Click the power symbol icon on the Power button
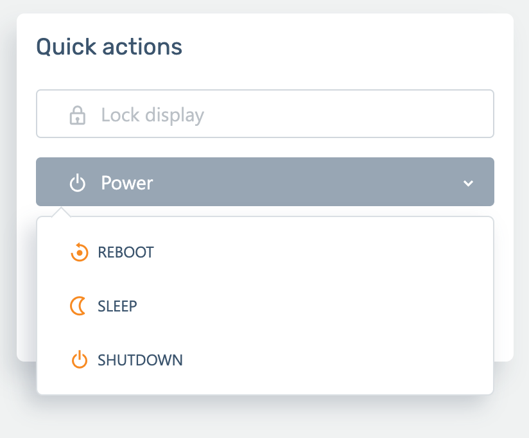The image size is (529, 438). point(78,184)
